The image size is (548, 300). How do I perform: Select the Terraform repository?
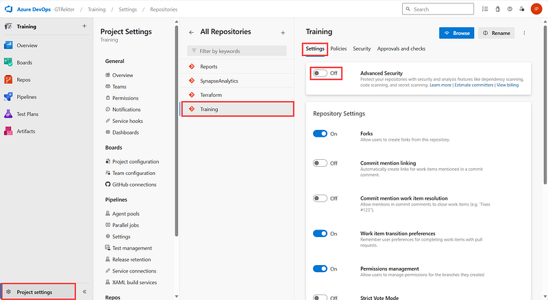coord(237,95)
